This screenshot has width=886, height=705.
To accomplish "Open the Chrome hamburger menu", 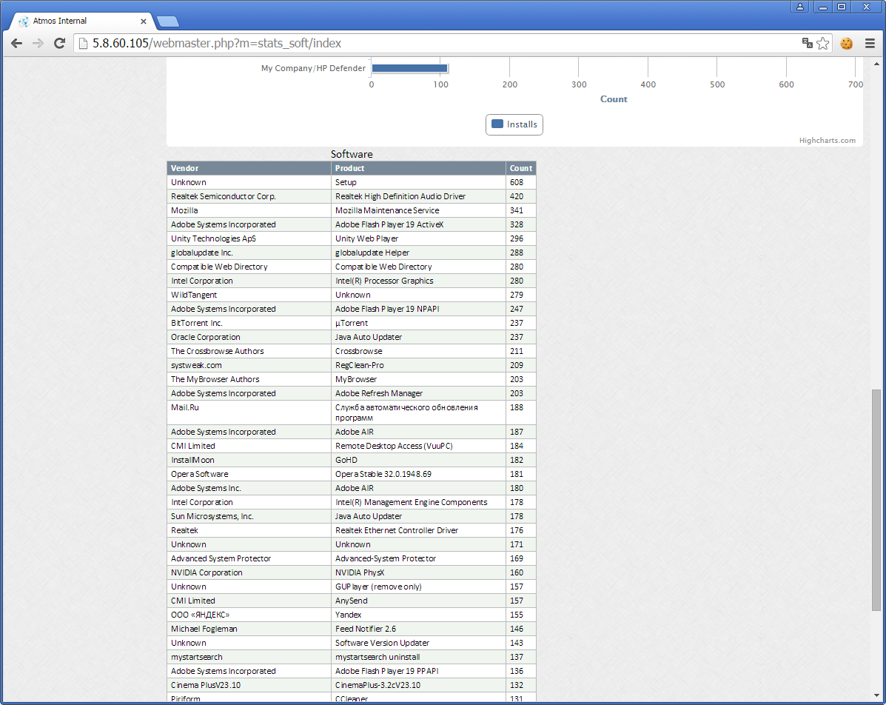I will pyautogui.click(x=870, y=44).
